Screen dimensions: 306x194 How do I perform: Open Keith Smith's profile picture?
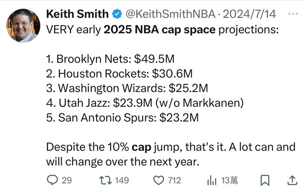tap(22, 26)
